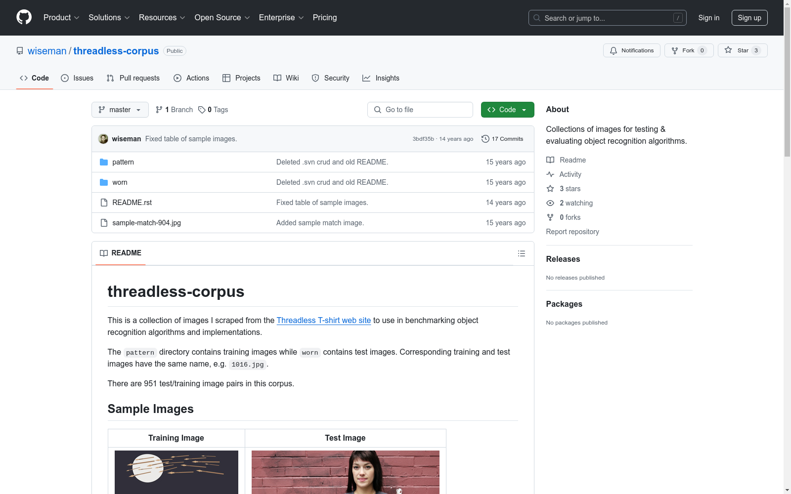Click the training image thumbnail with arrows
Viewport: 791px width, 494px height.
(x=176, y=472)
